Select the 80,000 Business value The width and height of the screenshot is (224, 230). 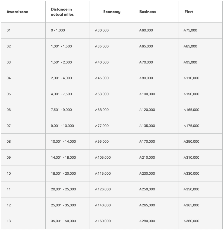[x=146, y=78]
